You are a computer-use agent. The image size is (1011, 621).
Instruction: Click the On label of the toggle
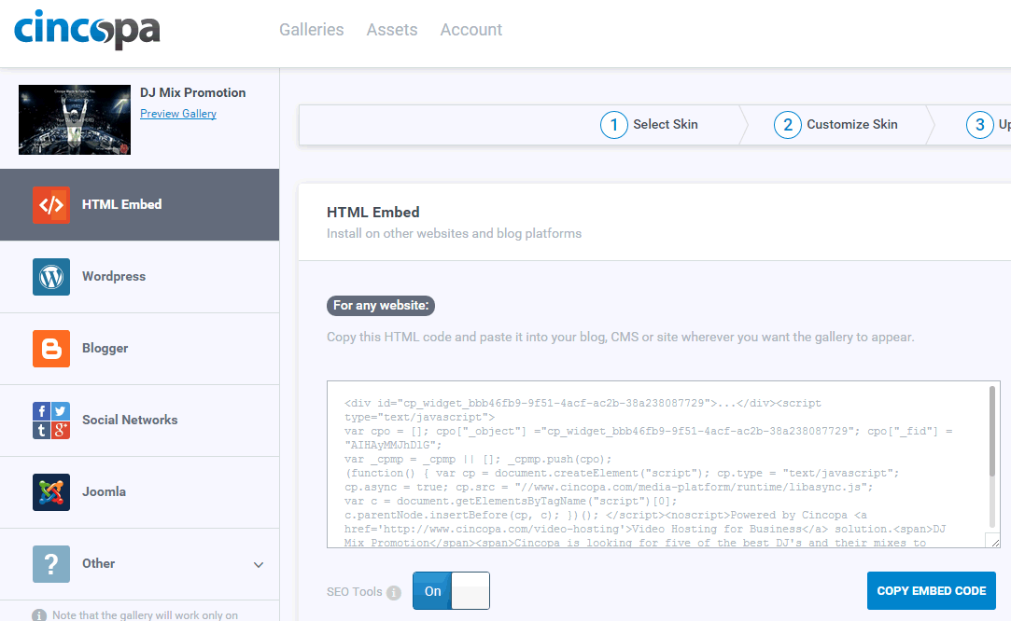(431, 590)
